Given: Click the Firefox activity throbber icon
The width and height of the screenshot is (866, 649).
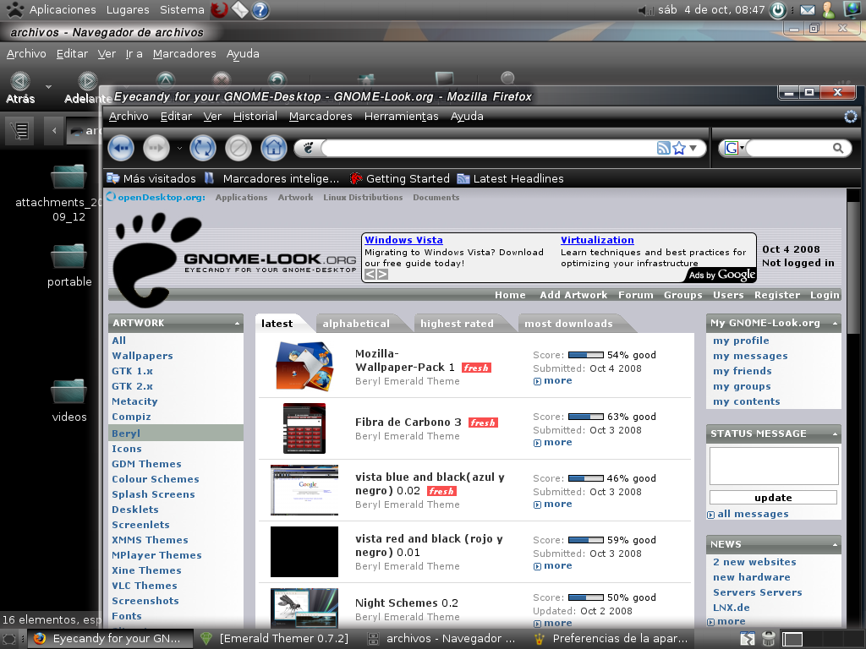Looking at the screenshot, I should (851, 117).
